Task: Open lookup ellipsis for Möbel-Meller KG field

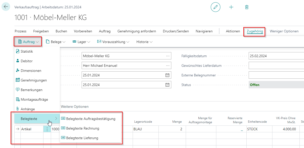Action: (168, 56)
